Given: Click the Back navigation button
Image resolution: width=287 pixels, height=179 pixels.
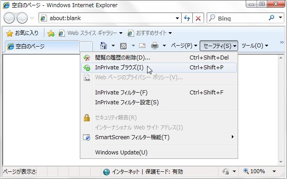Looking at the screenshot, I should tap(9, 18).
